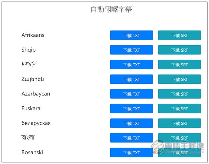Download Azərbaycan SRT subtitles
209x164 pixels.
point(179,94)
